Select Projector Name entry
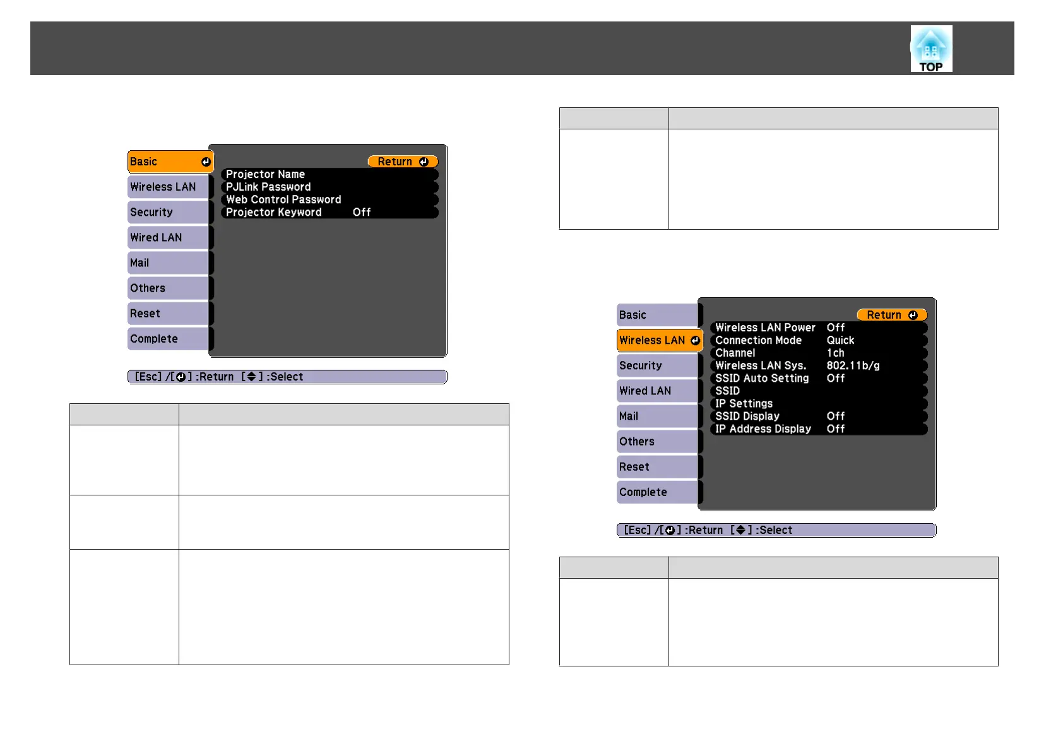The width and height of the screenshot is (1063, 751). coord(330,174)
